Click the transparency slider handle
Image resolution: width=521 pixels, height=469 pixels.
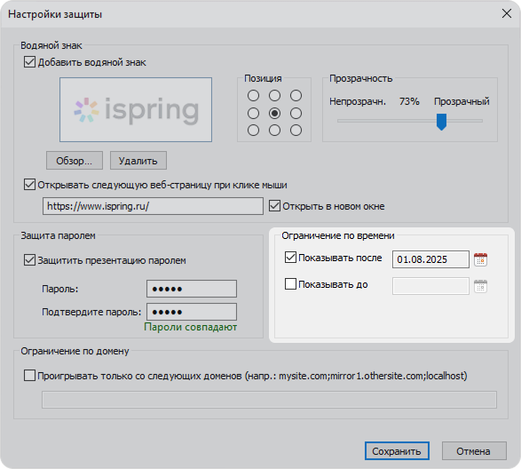point(441,122)
